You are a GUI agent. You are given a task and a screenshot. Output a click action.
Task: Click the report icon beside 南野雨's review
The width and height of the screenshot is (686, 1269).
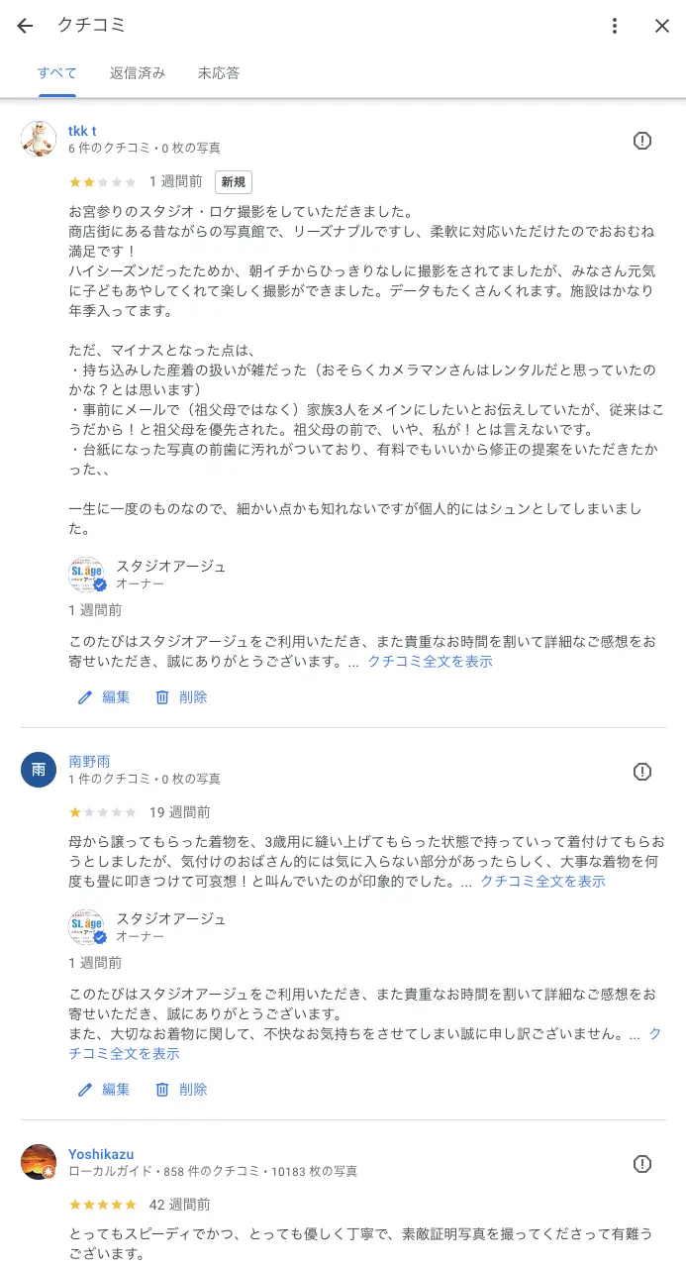[x=642, y=772]
